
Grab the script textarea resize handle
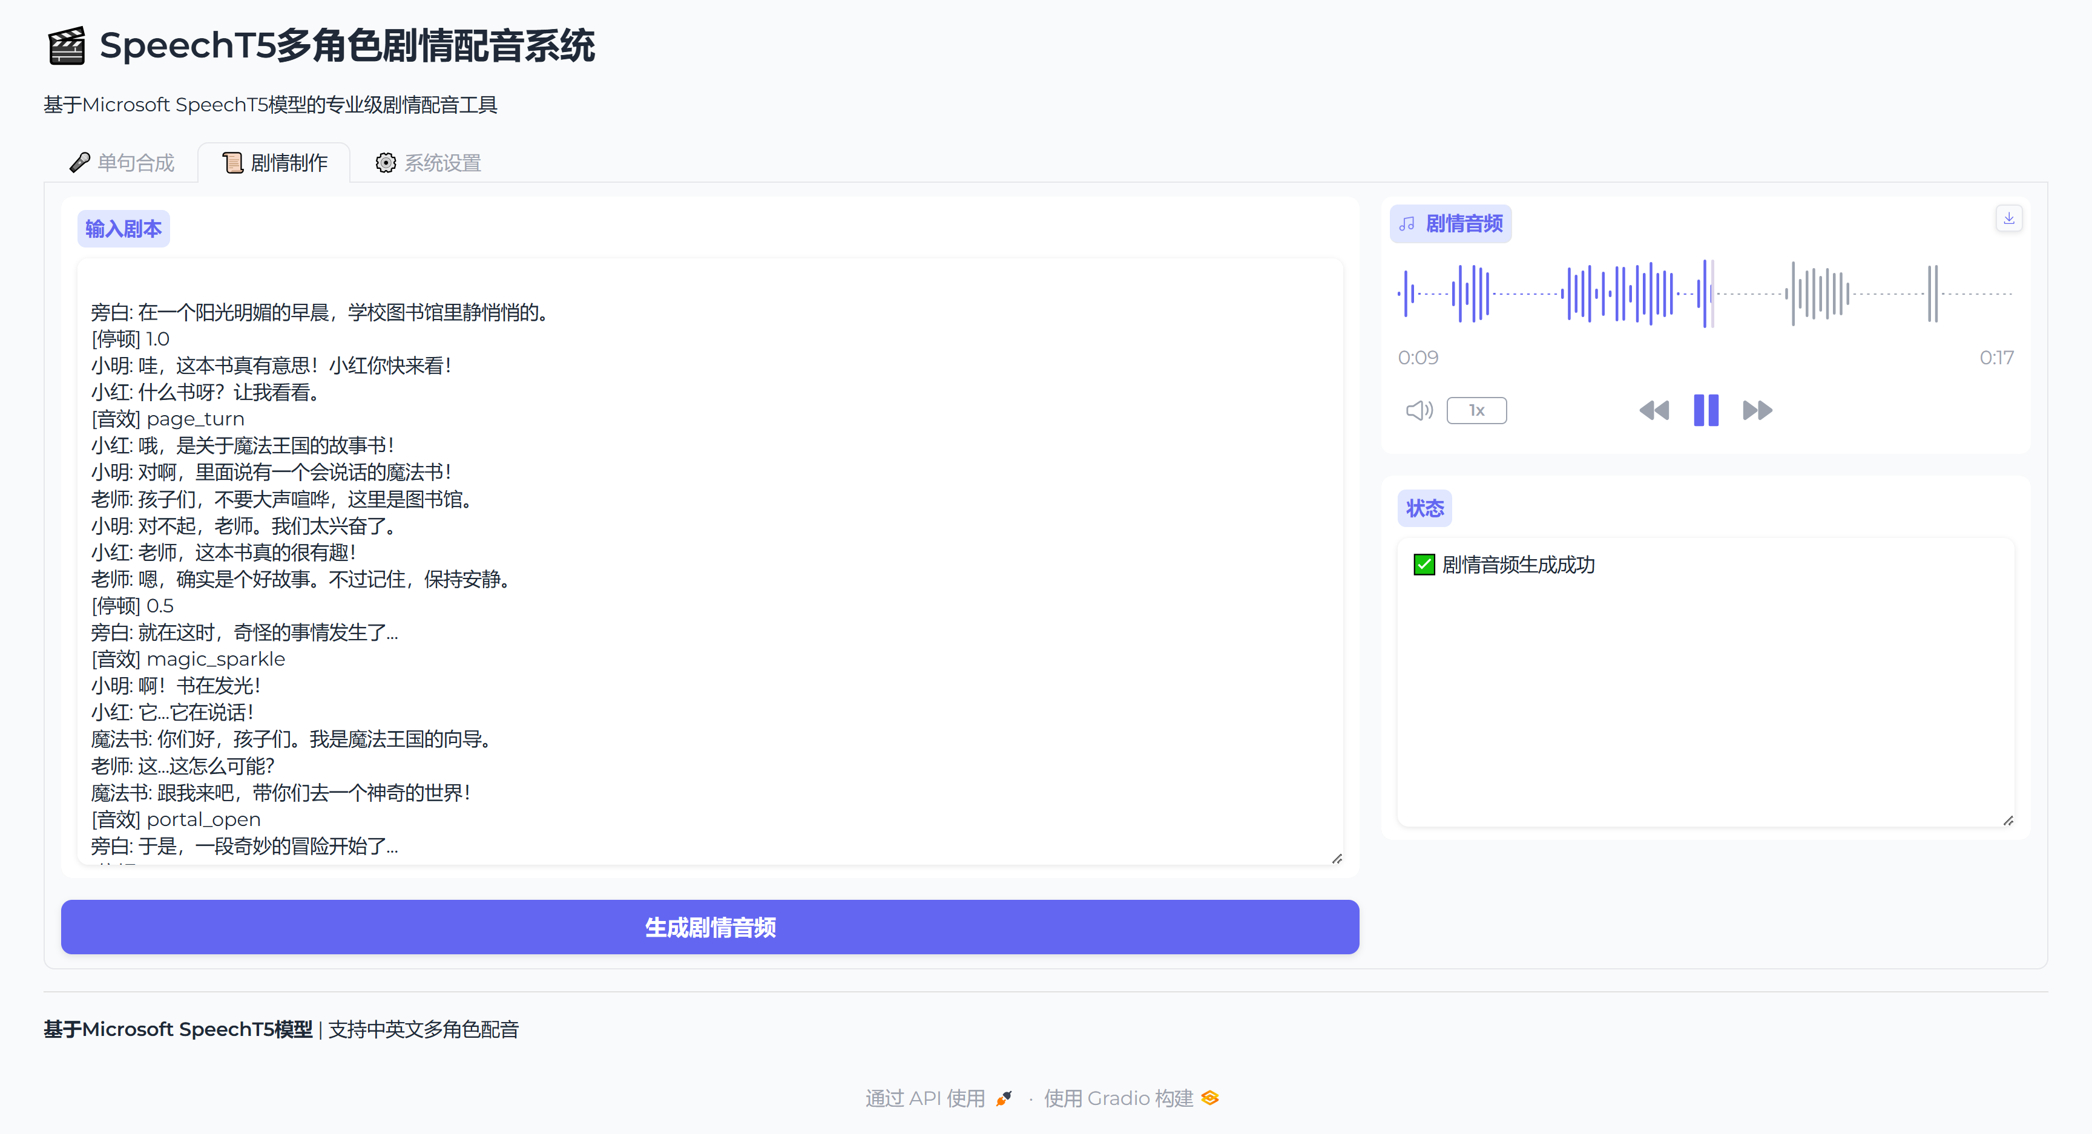tap(1337, 859)
